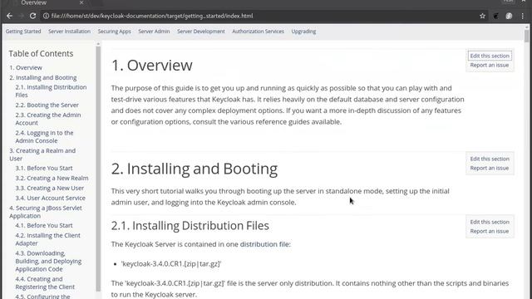
Task: Open 4.1 Before You Start link
Action: pos(44,225)
